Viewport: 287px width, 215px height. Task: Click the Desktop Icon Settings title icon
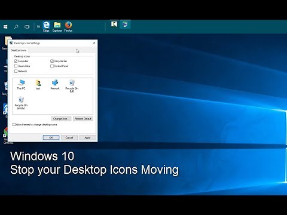coord(11,43)
